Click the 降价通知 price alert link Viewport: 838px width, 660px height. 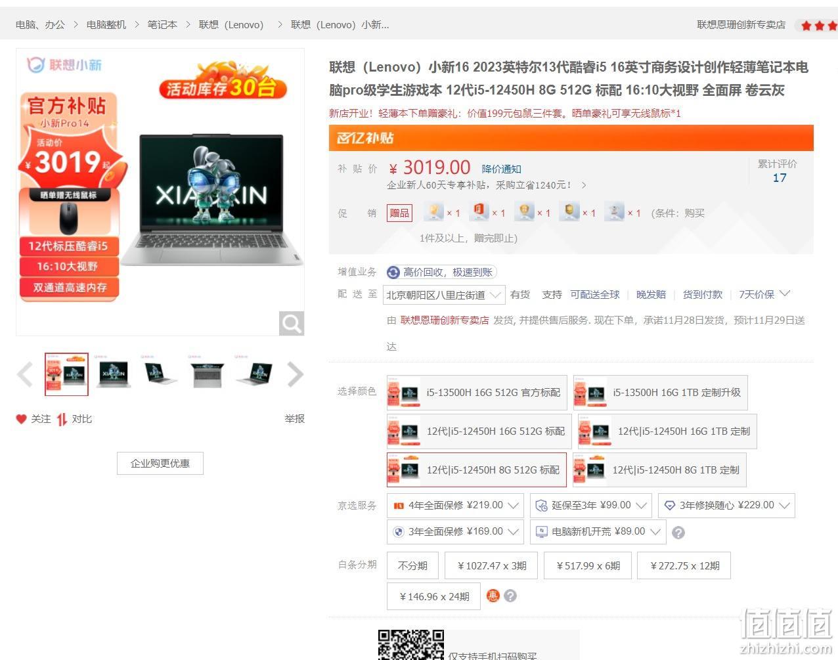[501, 169]
